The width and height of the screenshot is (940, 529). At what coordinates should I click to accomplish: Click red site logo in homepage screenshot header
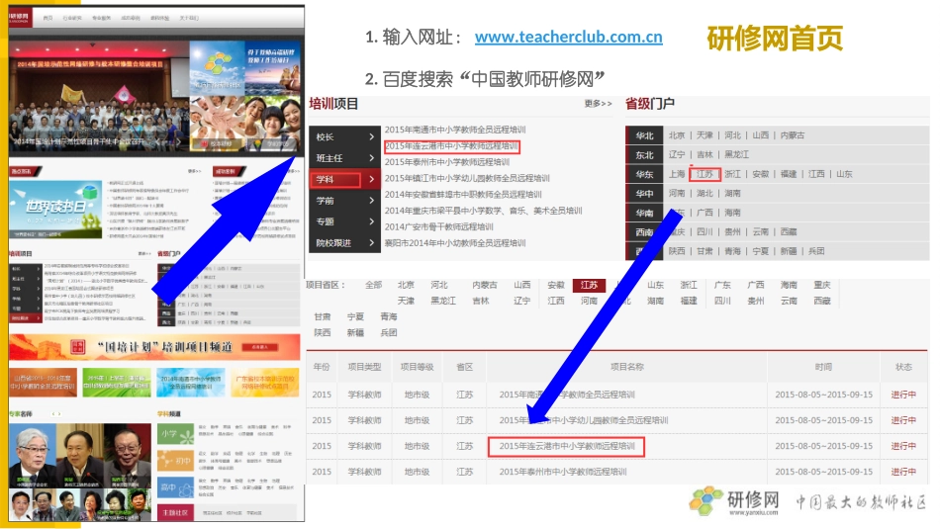coord(20,18)
